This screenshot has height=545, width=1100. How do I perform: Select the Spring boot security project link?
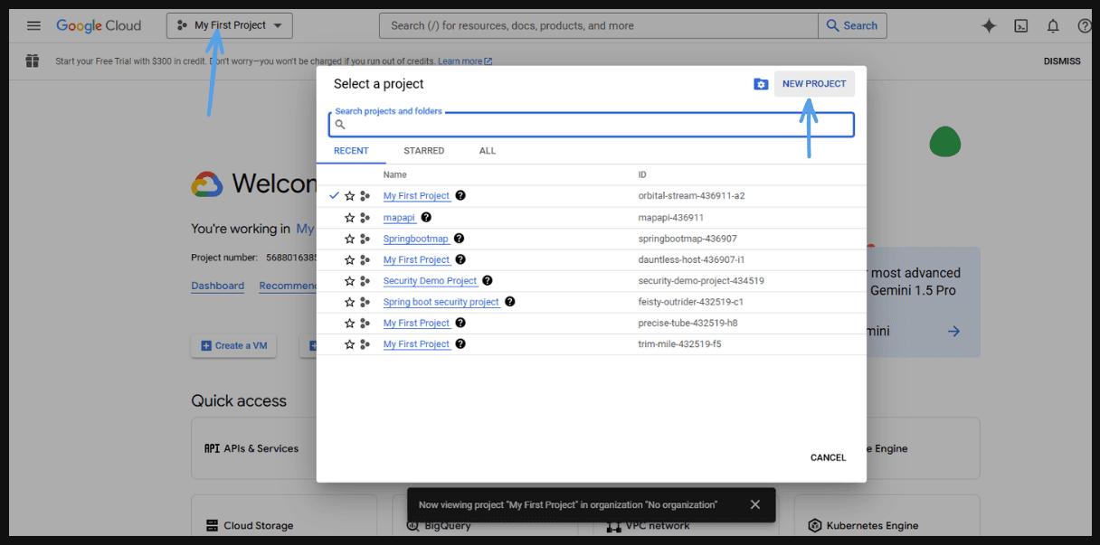click(441, 302)
